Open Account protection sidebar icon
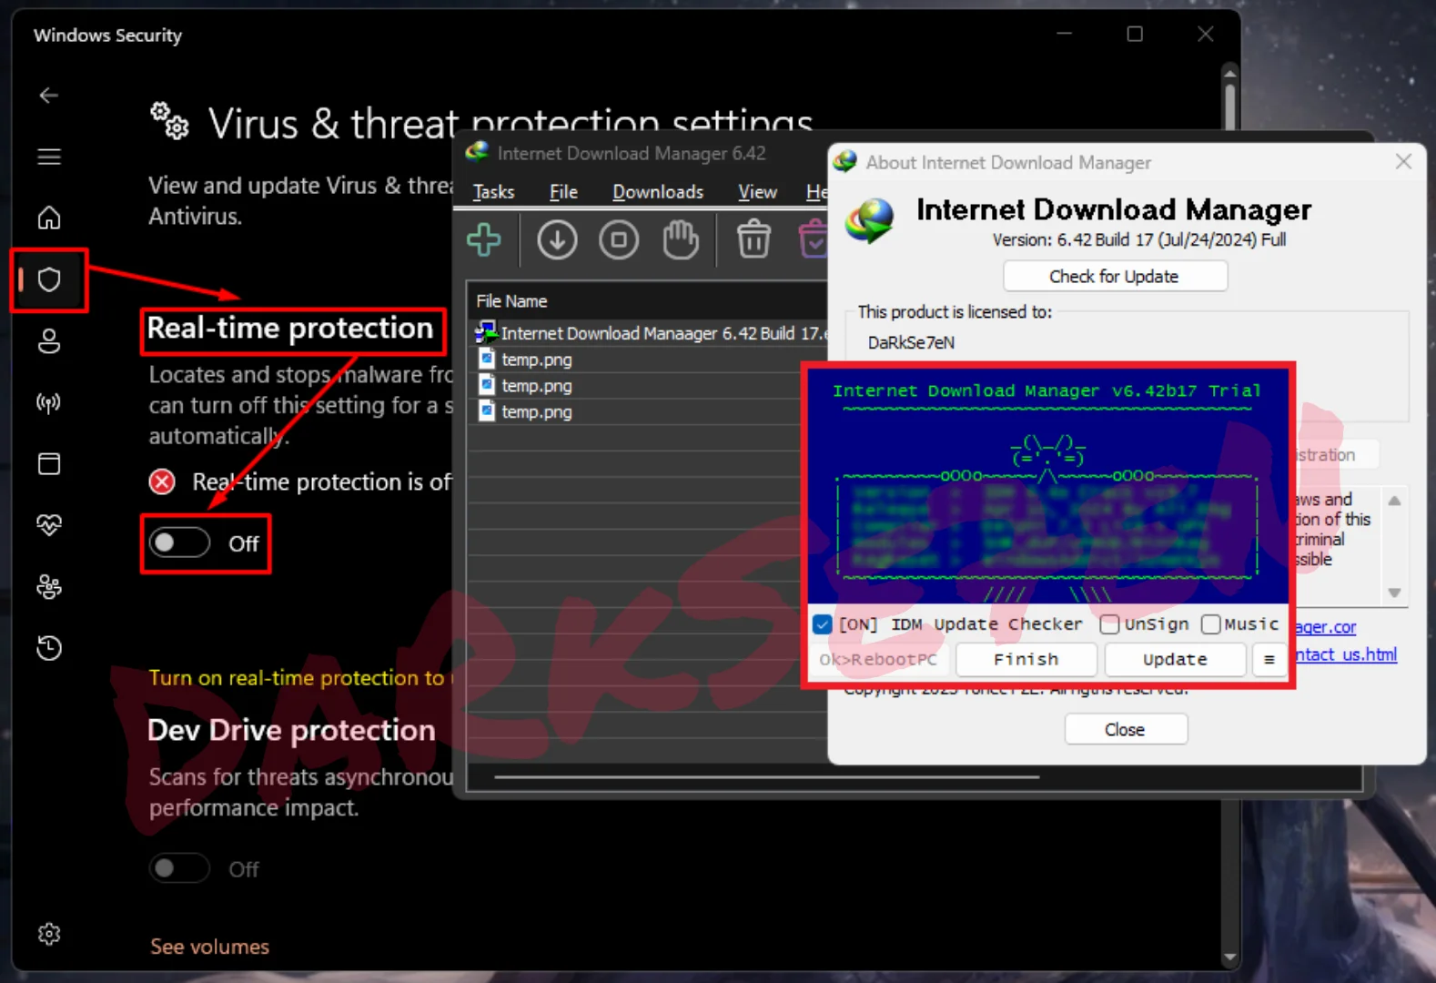1436x983 pixels. [x=49, y=341]
